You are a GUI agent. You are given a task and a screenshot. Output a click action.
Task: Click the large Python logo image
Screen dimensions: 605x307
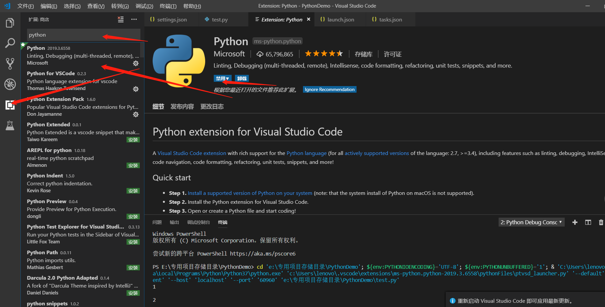tap(179, 61)
